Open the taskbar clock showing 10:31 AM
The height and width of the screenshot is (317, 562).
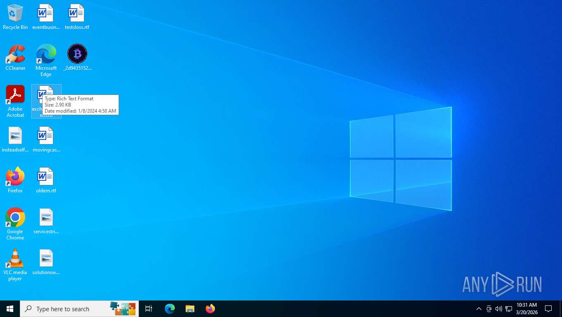click(x=526, y=309)
